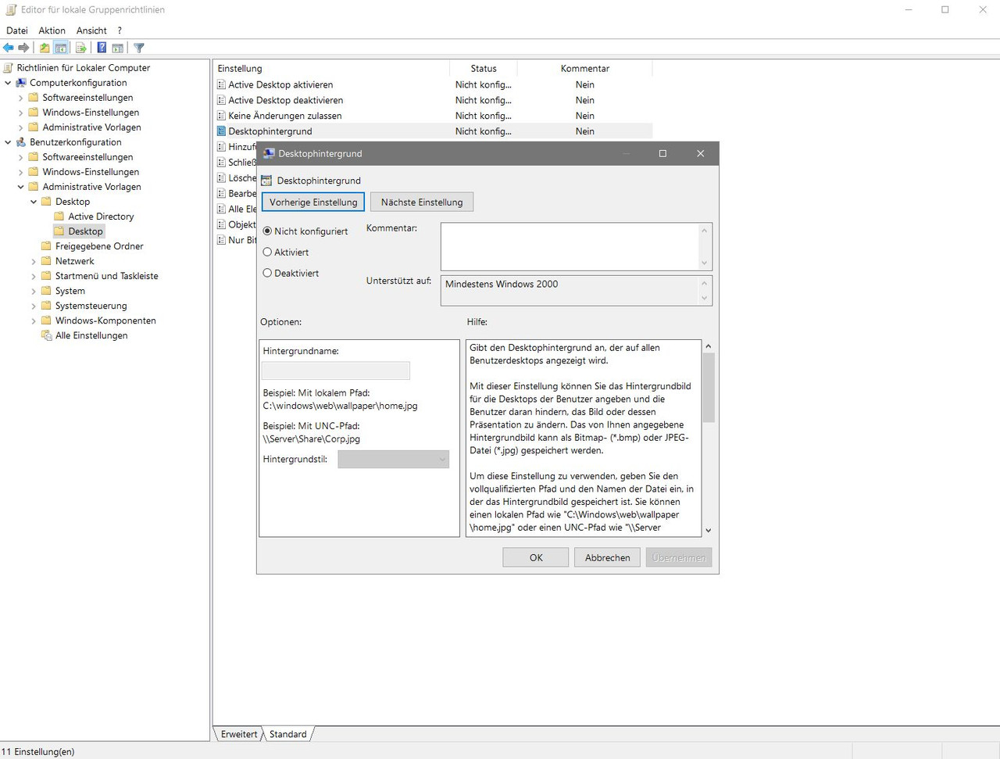Expand the Systemsteuerung node
This screenshot has width=1000, height=759.
pos(34,306)
